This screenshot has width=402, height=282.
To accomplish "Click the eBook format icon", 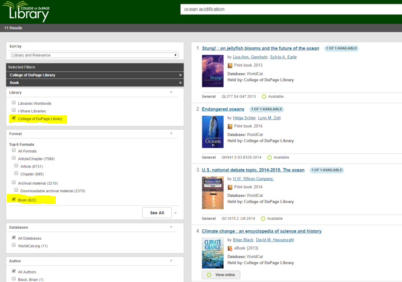I will pyautogui.click(x=230, y=248).
